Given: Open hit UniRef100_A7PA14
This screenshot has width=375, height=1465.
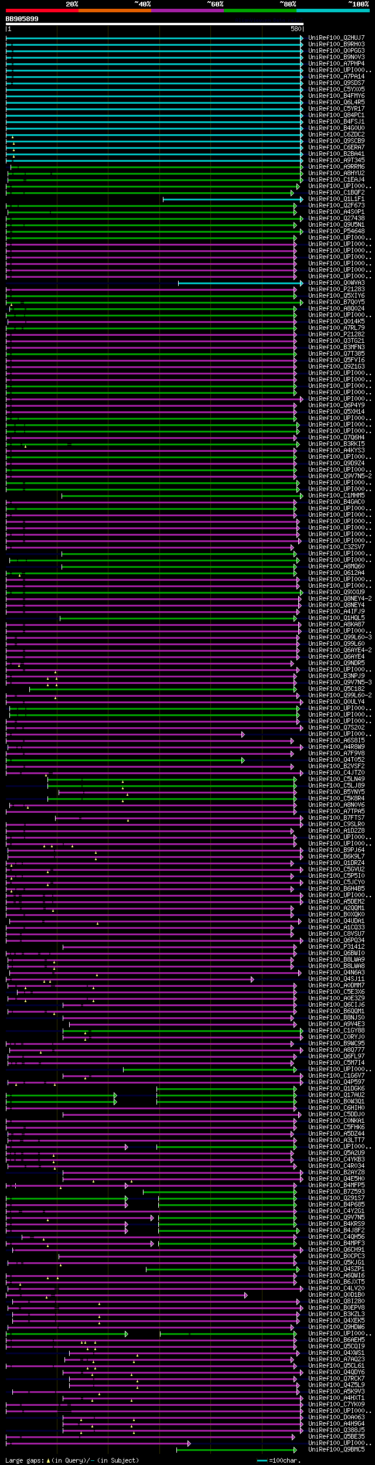Looking at the screenshot, I should [x=336, y=77].
